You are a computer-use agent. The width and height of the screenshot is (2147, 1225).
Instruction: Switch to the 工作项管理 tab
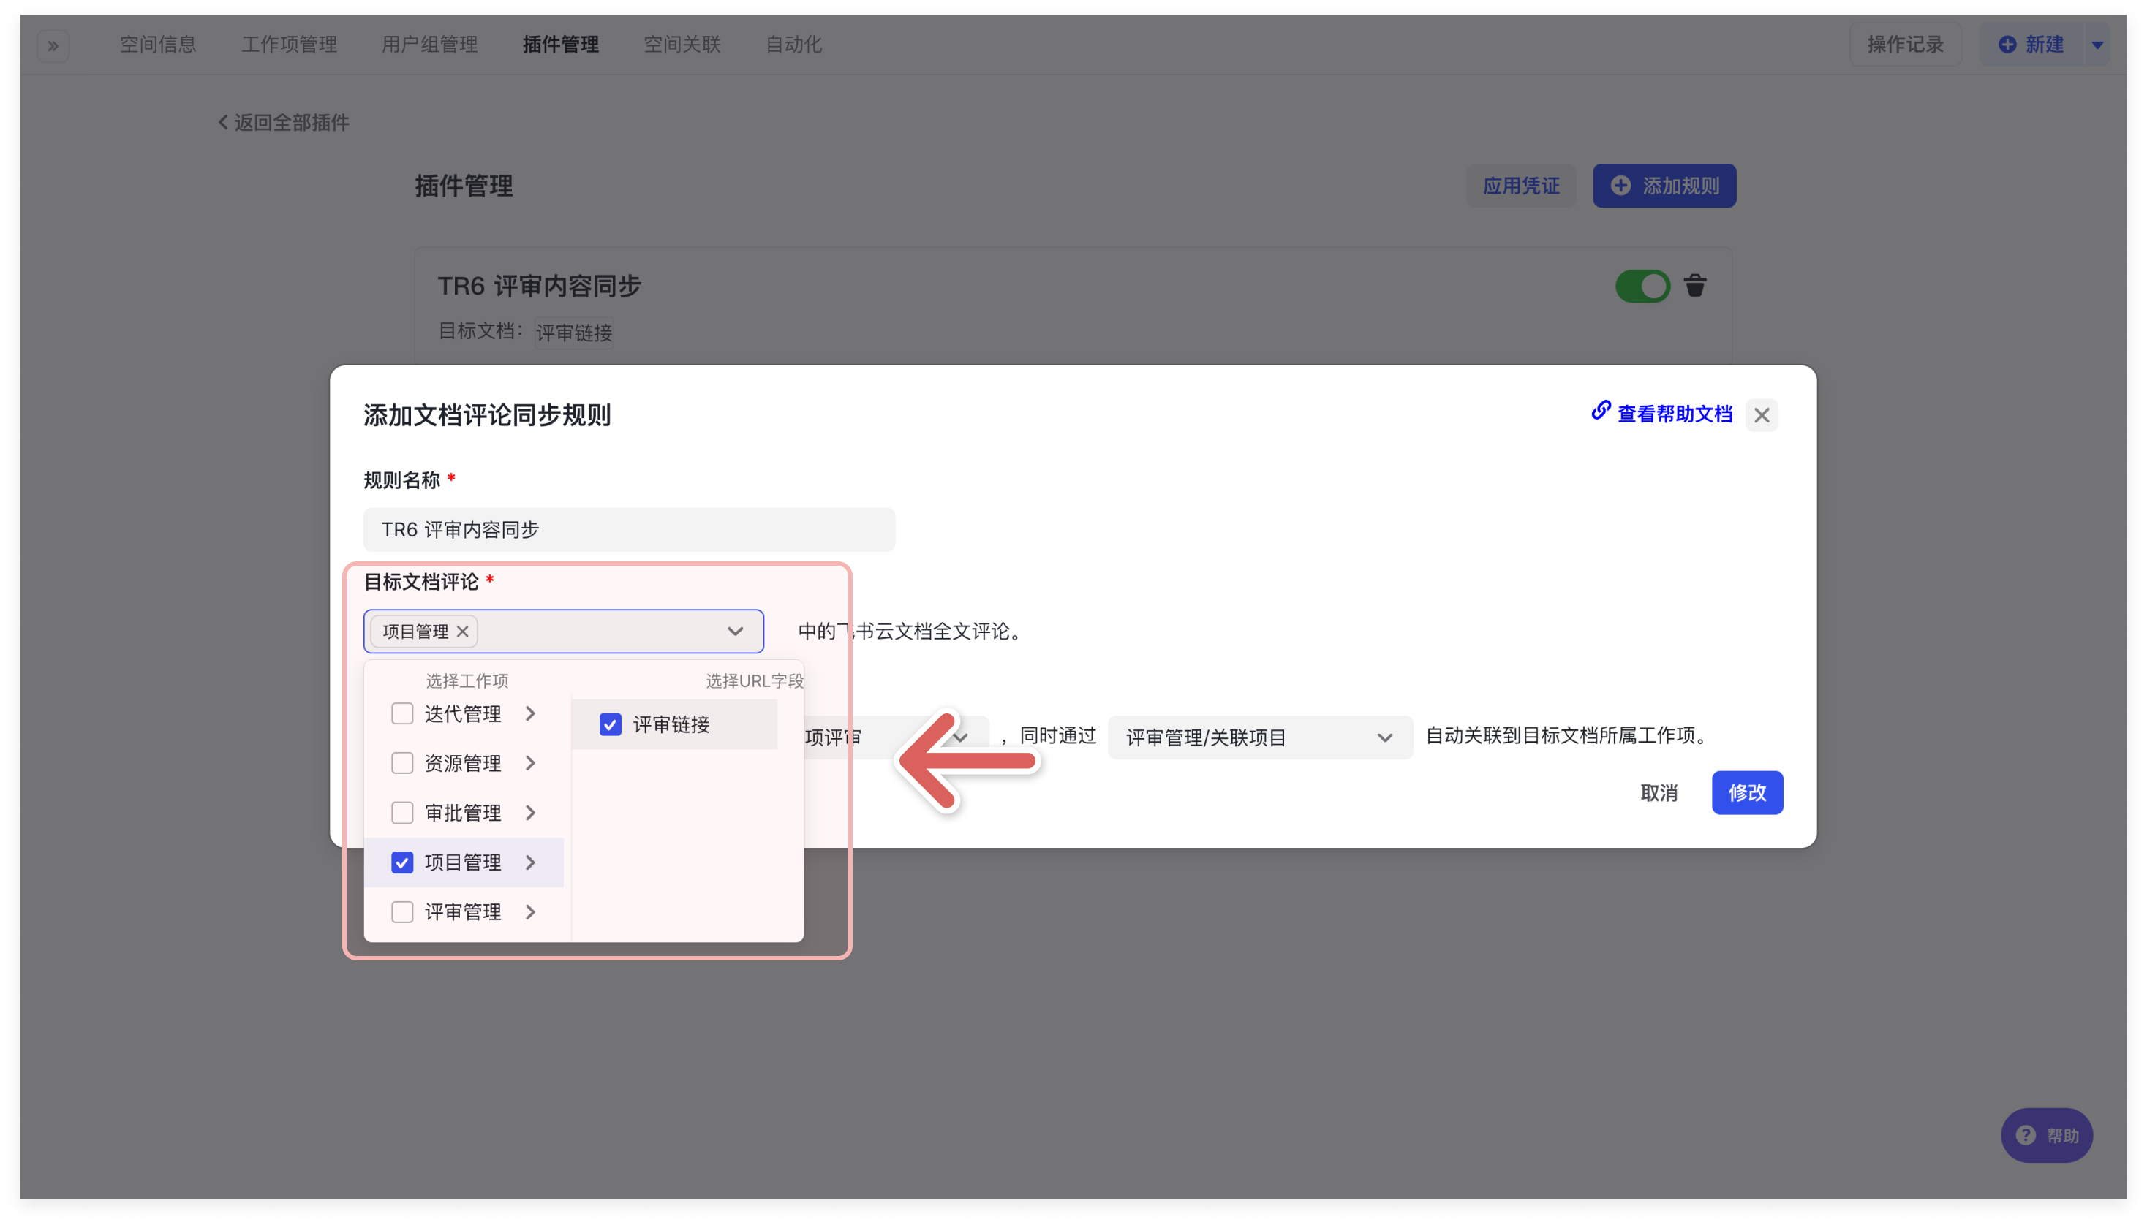(289, 45)
